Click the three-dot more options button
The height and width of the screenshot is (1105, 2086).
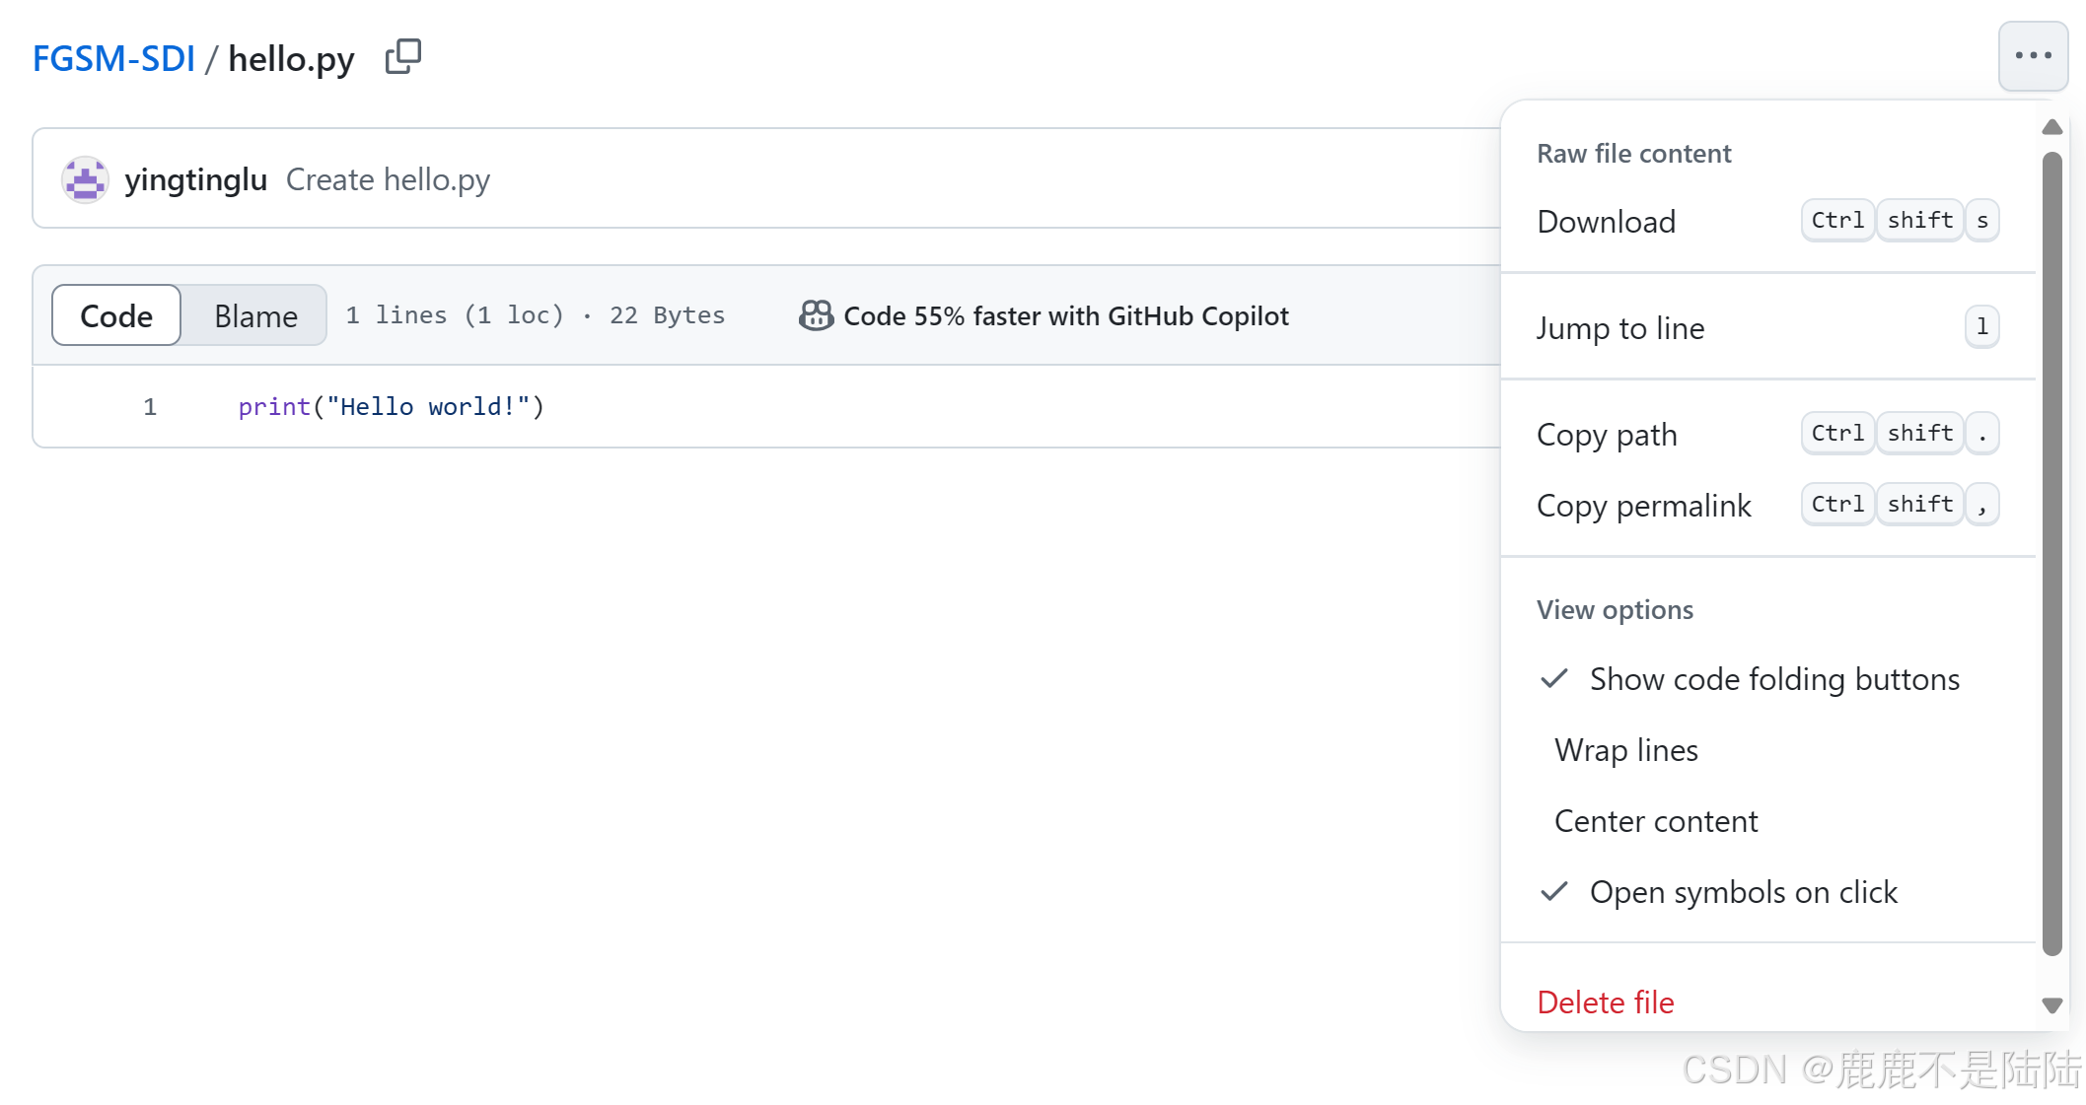pos(2033,56)
